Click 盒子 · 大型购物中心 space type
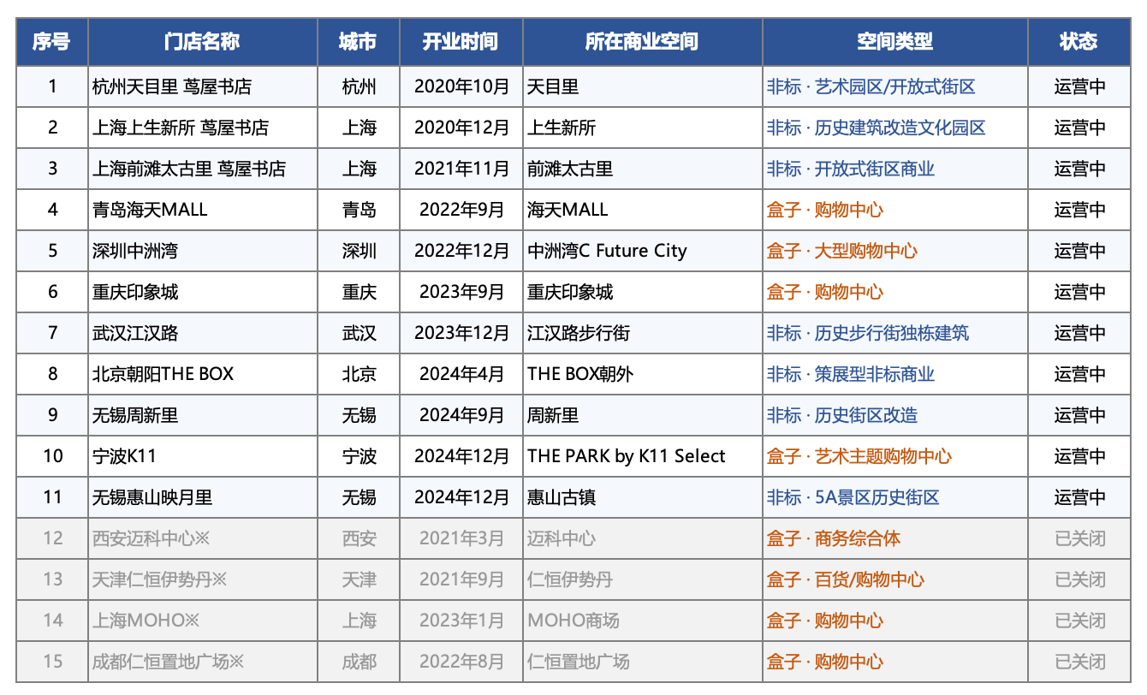 pyautogui.click(x=842, y=251)
